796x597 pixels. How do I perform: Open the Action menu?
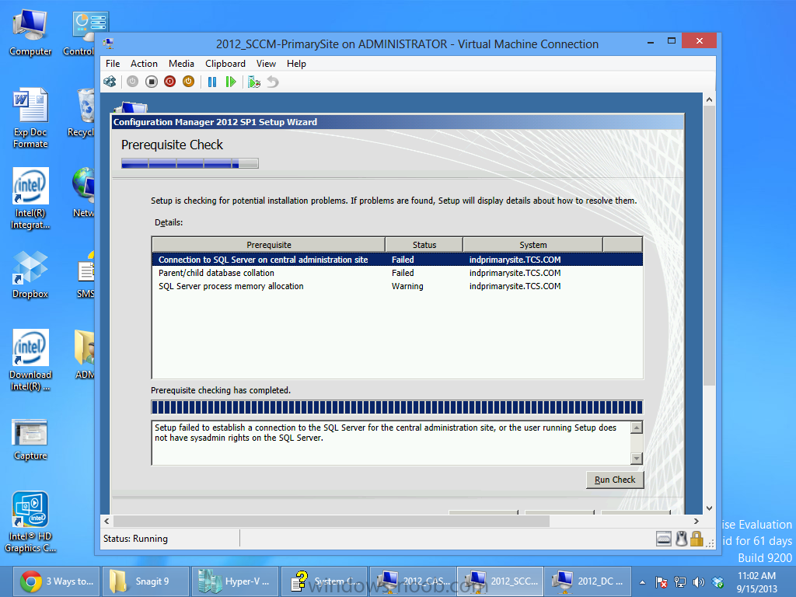point(144,64)
